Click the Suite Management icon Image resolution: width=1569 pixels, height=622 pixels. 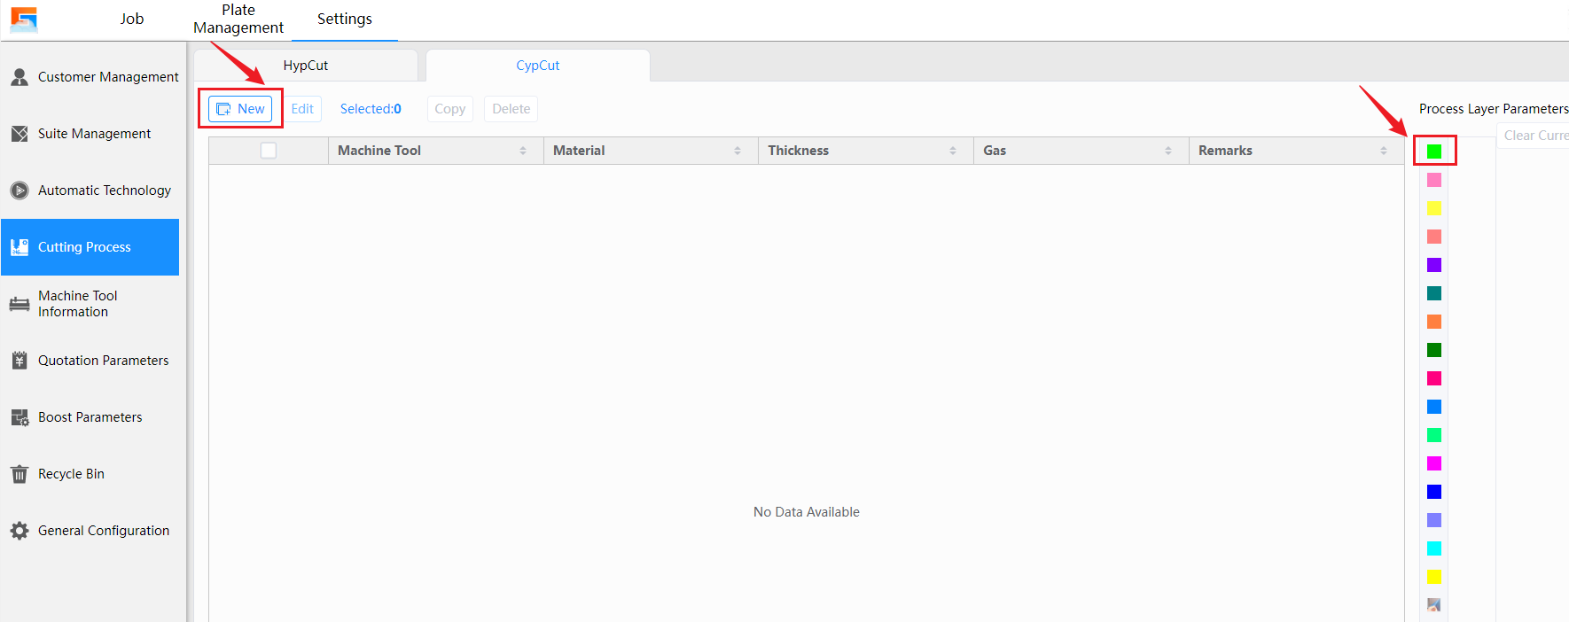point(20,134)
